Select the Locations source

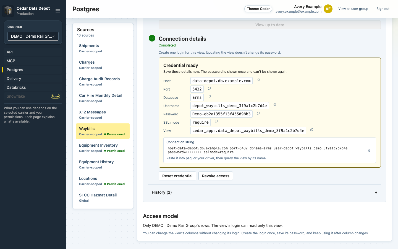(103, 181)
